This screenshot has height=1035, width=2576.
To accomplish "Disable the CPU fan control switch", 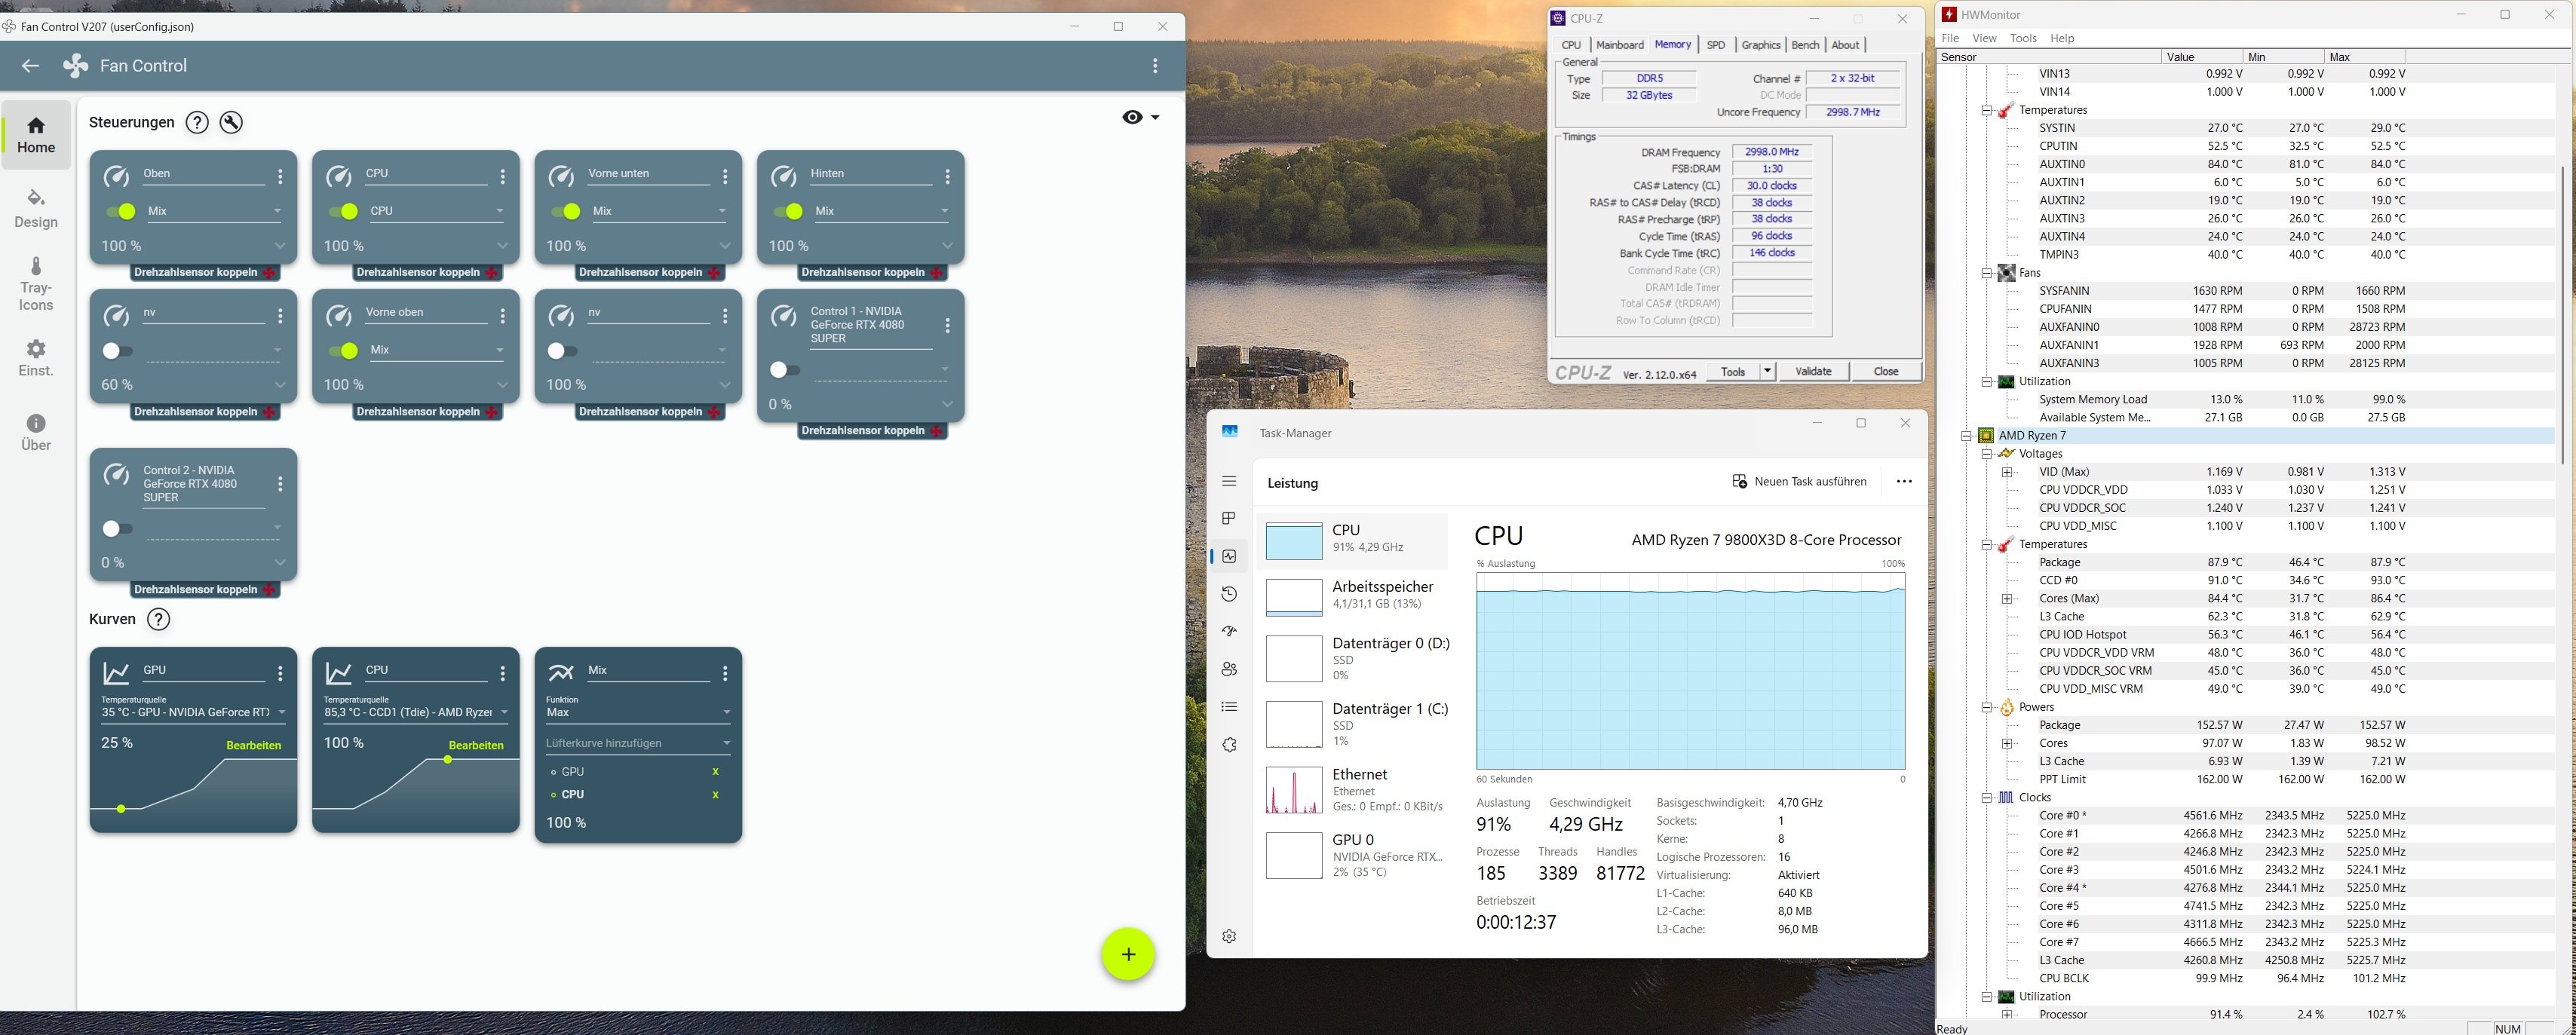I will pos(343,211).
